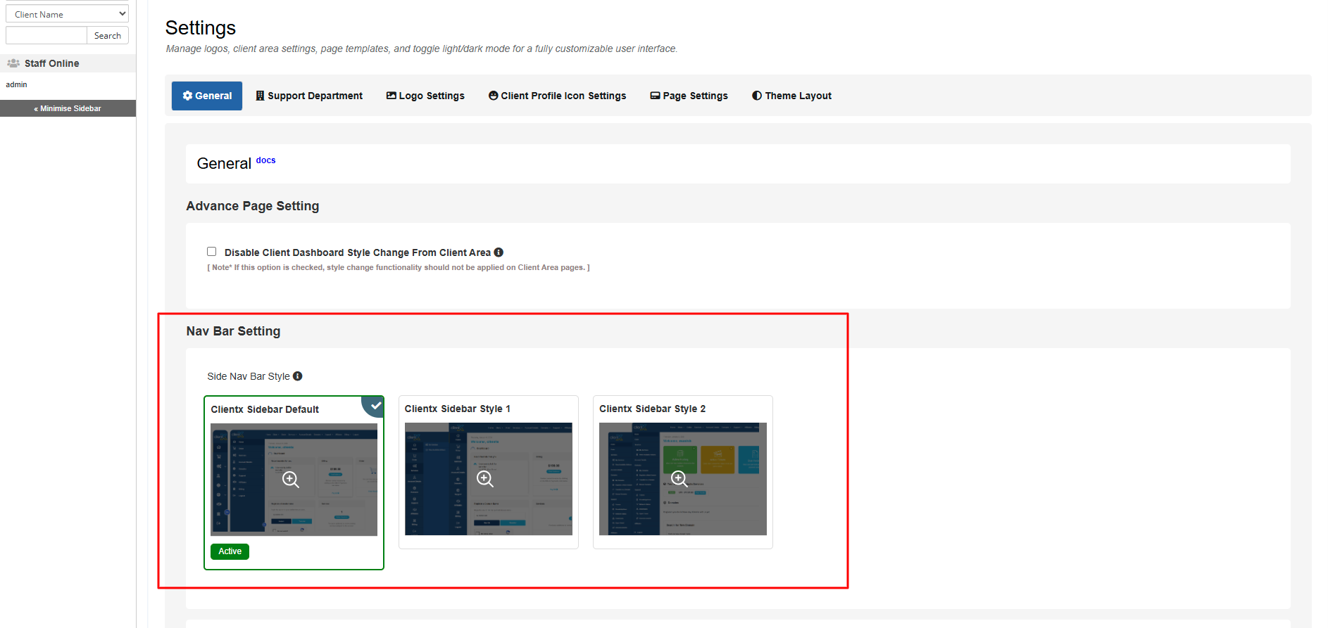This screenshot has height=628, width=1328.
Task: Click the sidebar search input field
Action: point(46,36)
